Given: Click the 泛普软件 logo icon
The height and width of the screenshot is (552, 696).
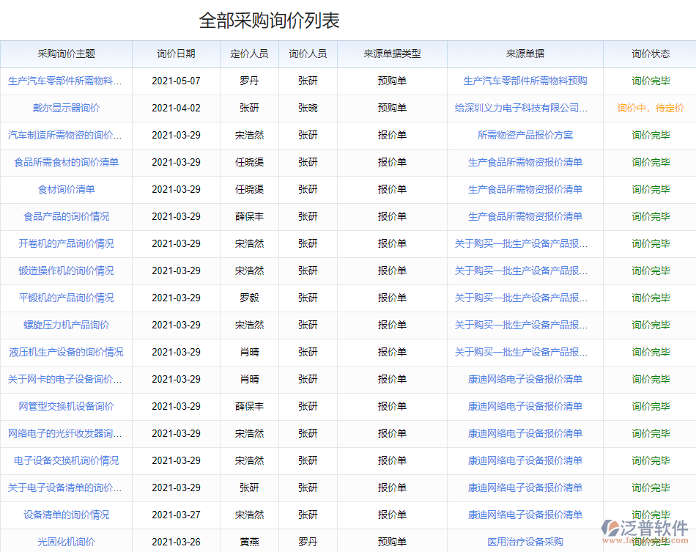Looking at the screenshot, I should coord(612,530).
